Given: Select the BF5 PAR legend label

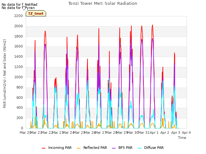Looking at the screenshot, I should tap(125, 148).
